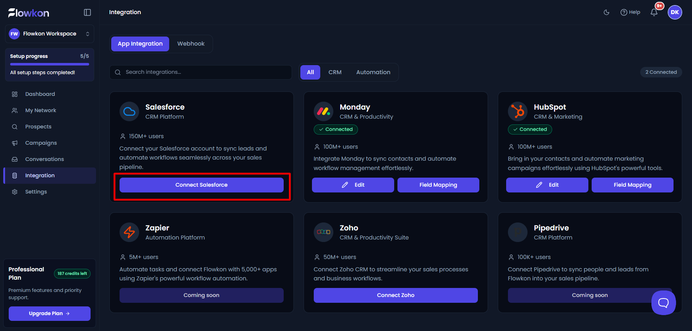Collapse the sidebar panel icon
The image size is (692, 331).
coord(87,12)
